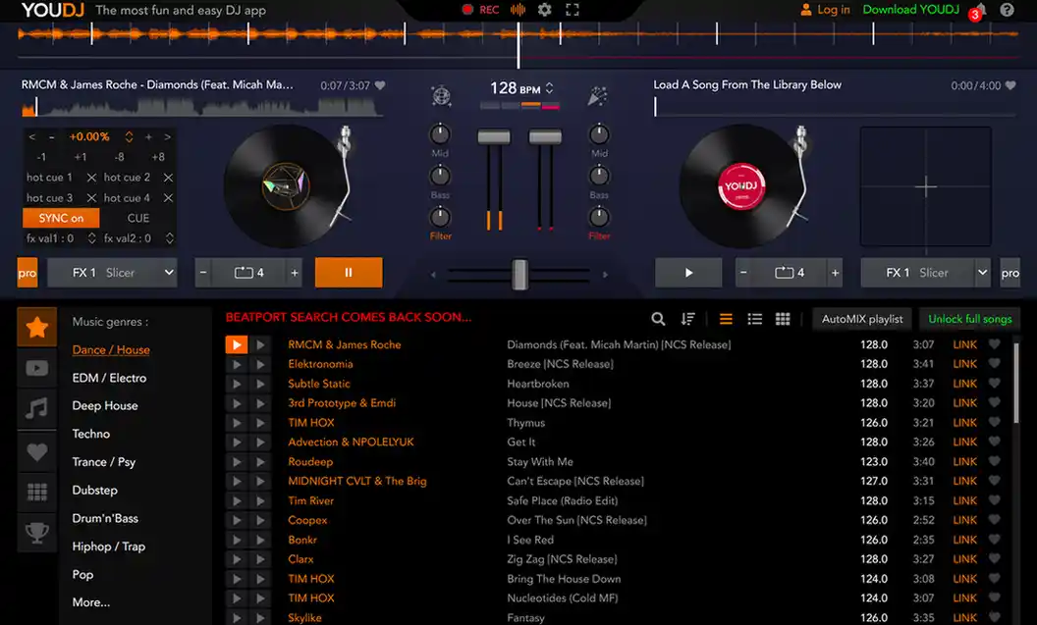The width and height of the screenshot is (1037, 625).
Task: Click the crossfader handle
Action: [x=519, y=274]
